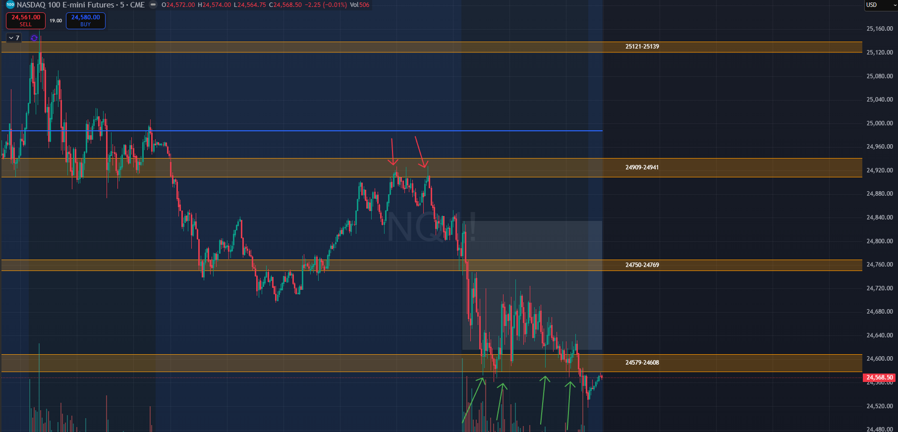Select the 24579-24608 zone label

pos(642,363)
